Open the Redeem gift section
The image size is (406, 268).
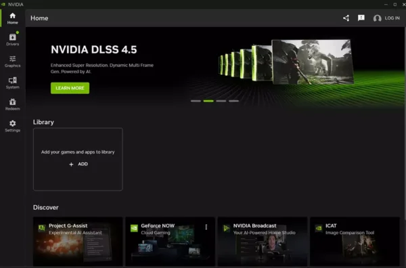coord(12,104)
